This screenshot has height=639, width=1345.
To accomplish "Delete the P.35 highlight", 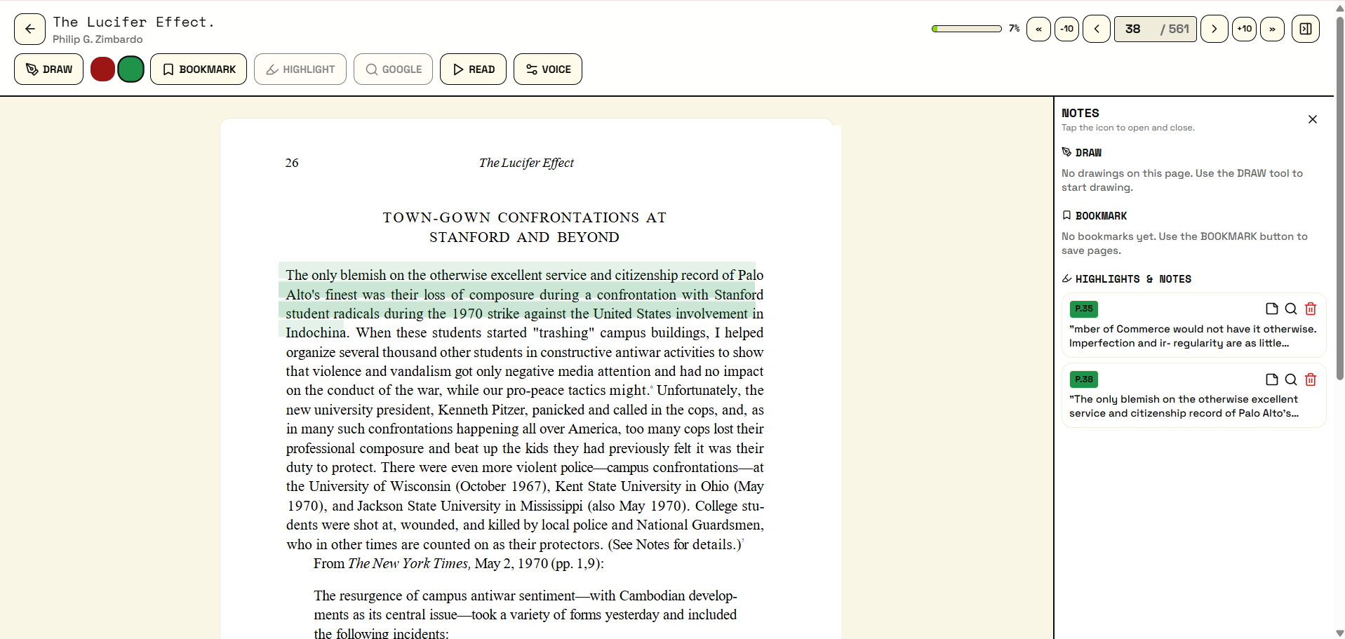I will (x=1311, y=309).
